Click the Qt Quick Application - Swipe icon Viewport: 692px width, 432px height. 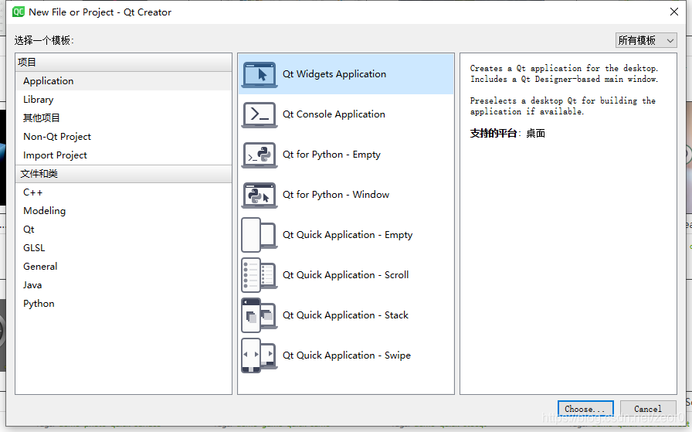259,355
